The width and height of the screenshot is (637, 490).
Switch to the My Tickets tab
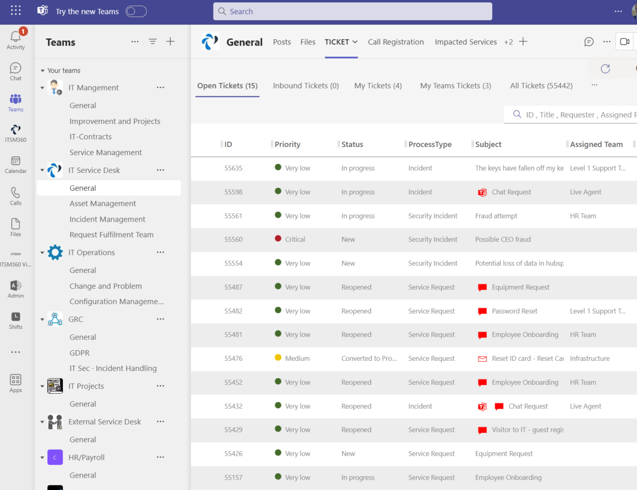coord(378,85)
